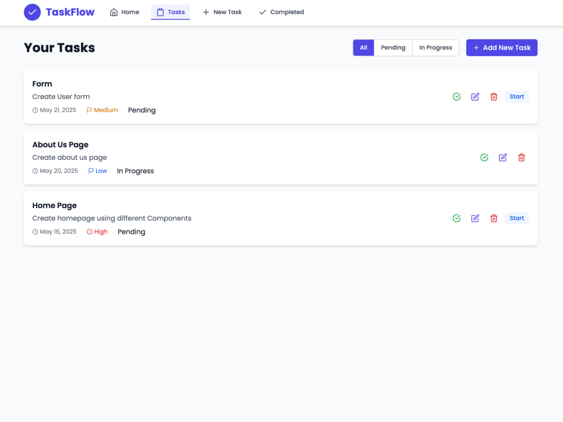Delete the Form task
This screenshot has height=422, width=563.
click(x=494, y=97)
